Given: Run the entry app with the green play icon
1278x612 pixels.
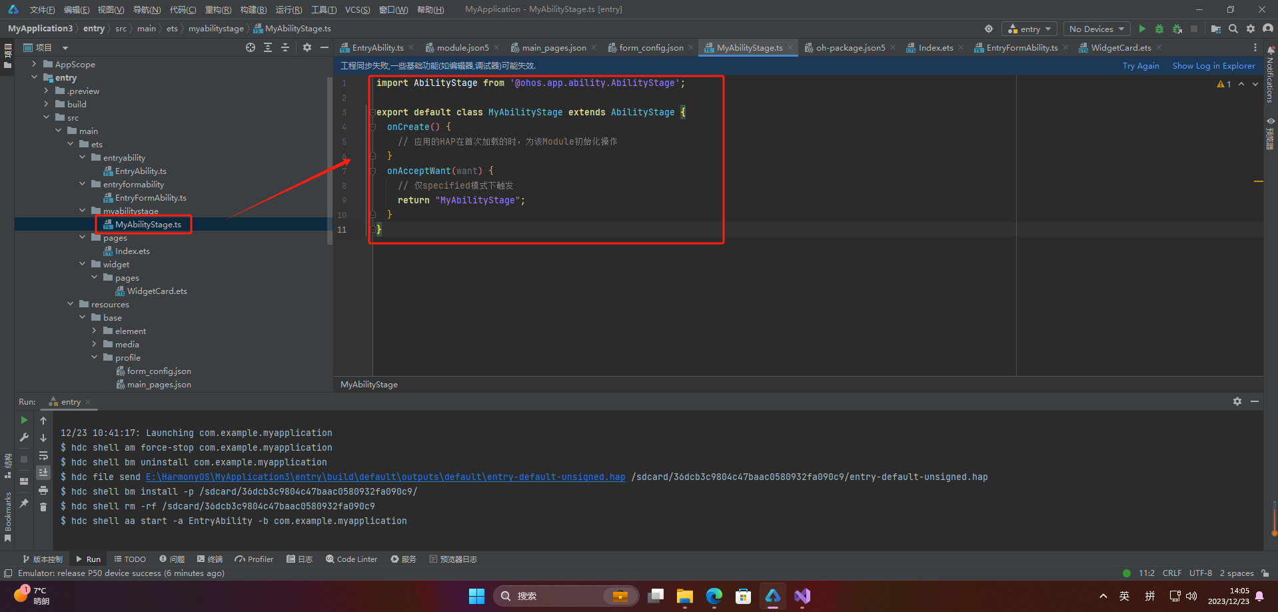Looking at the screenshot, I should pos(1142,29).
